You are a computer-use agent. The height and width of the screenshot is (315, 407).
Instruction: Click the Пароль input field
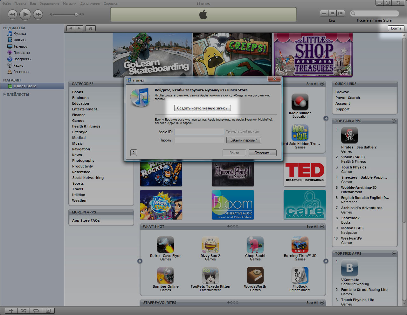click(x=199, y=140)
